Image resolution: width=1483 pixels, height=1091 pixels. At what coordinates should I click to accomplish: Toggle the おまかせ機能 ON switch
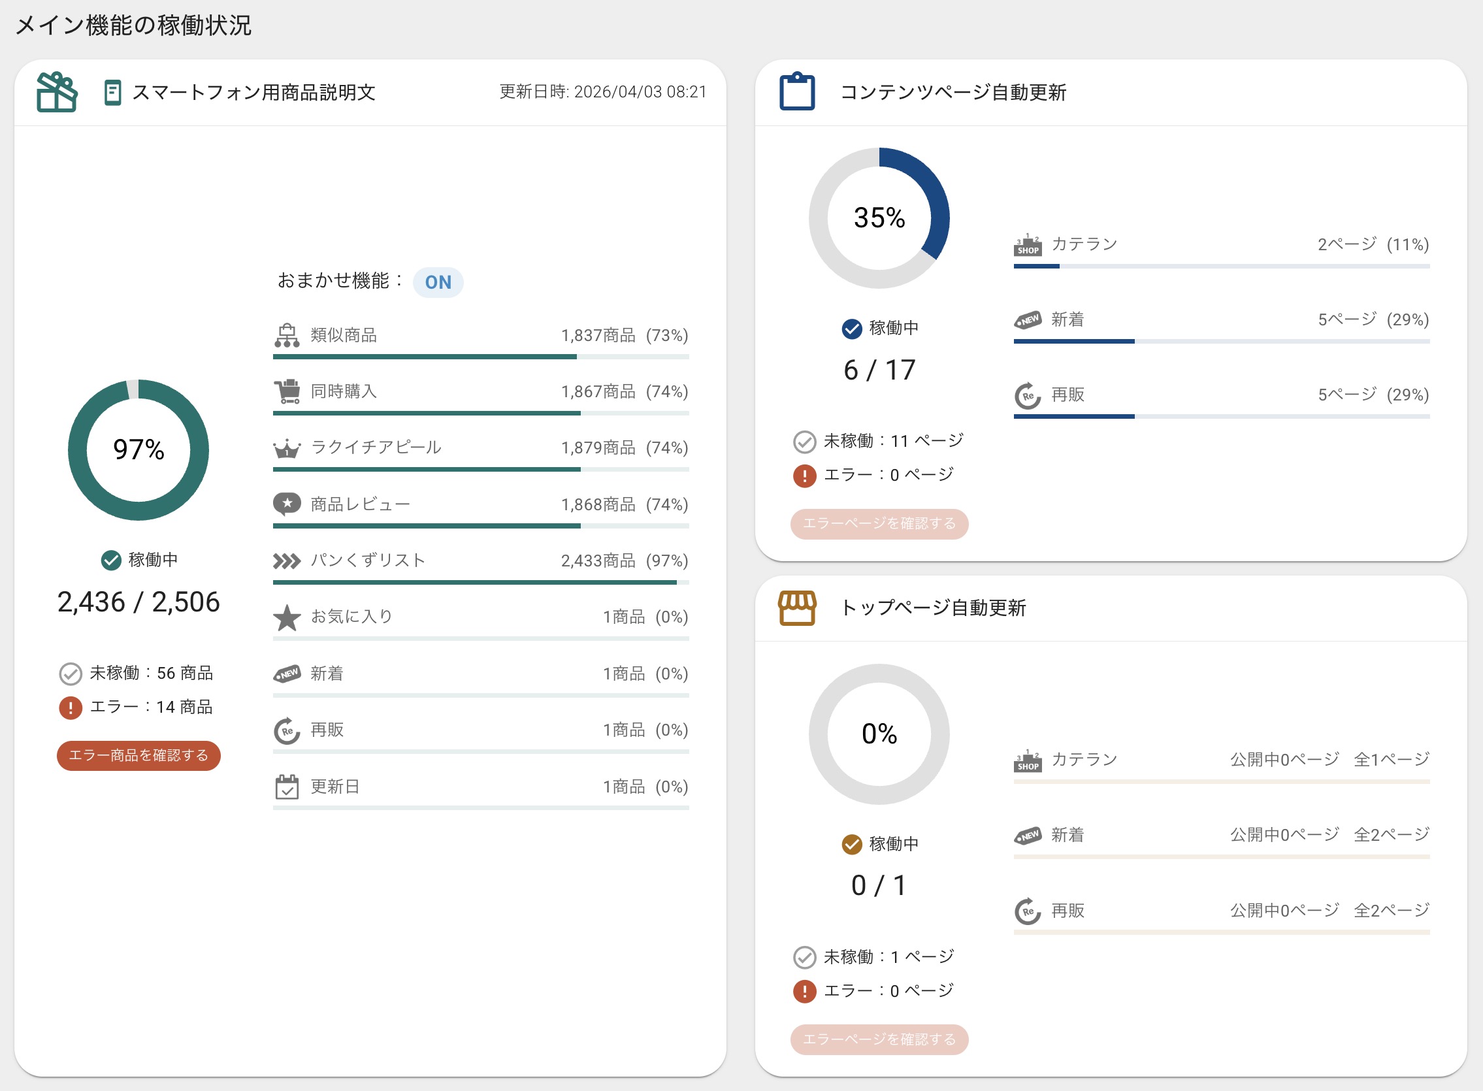click(438, 283)
